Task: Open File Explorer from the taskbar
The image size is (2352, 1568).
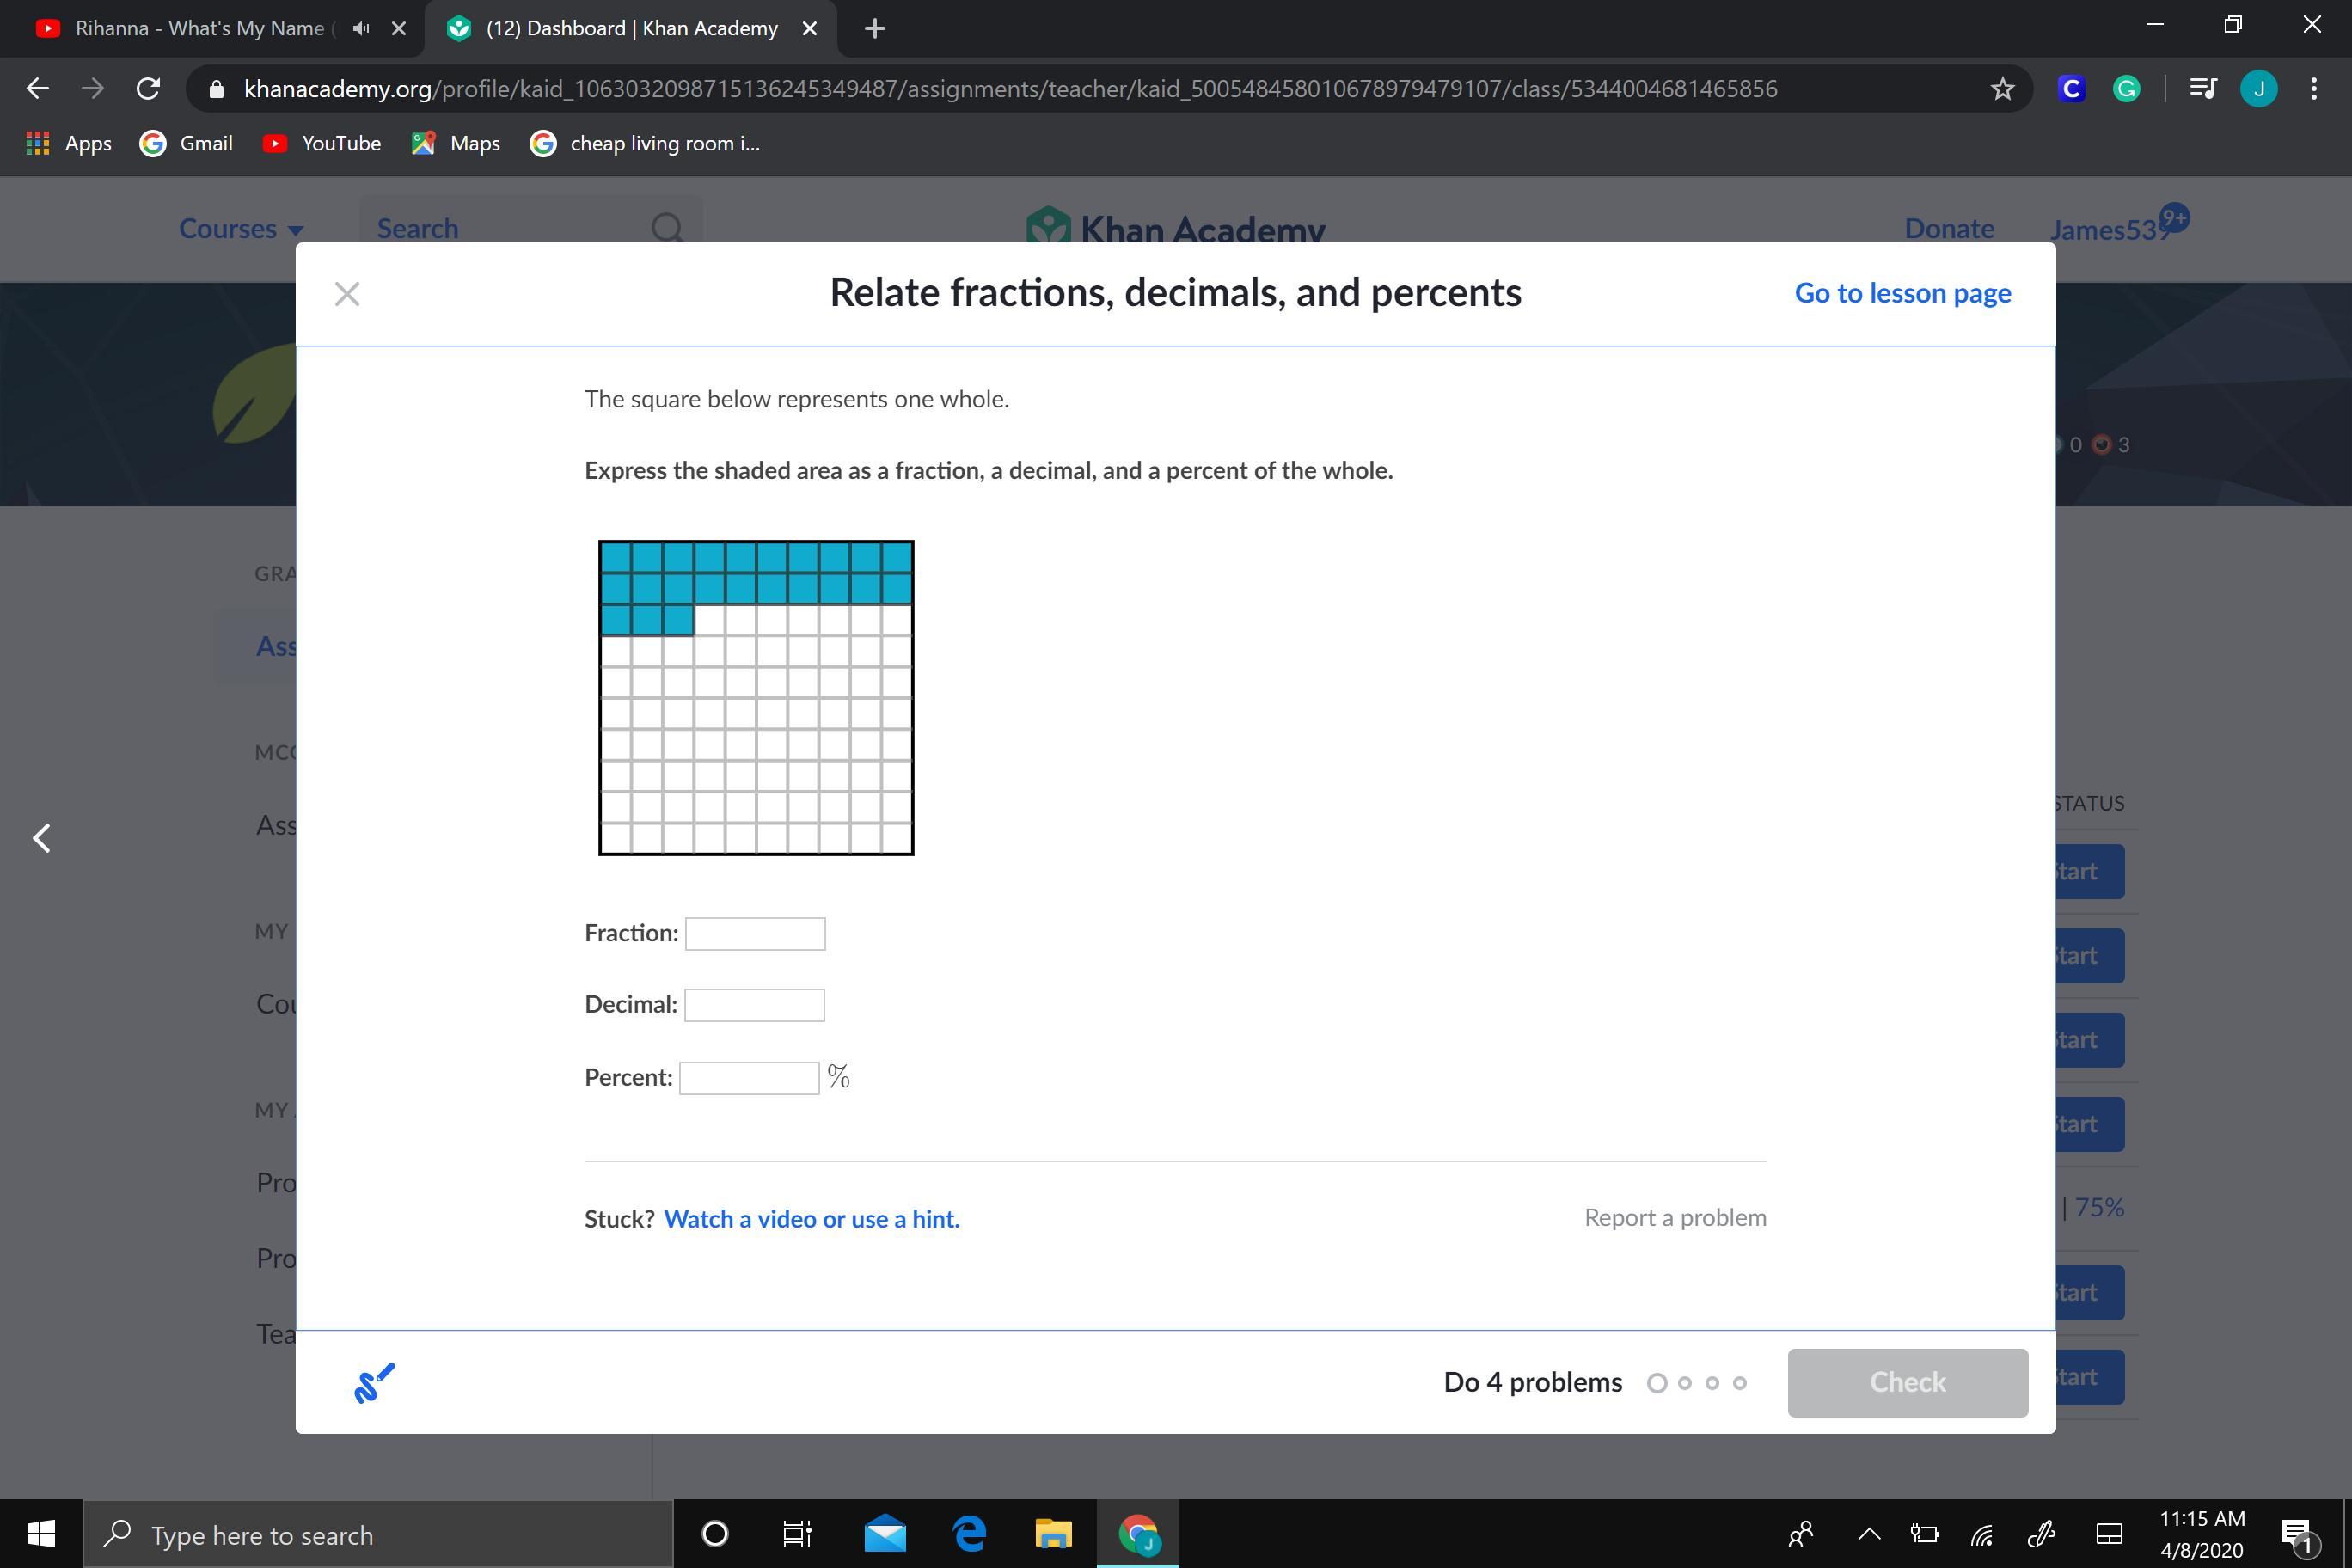Action: point(1053,1533)
